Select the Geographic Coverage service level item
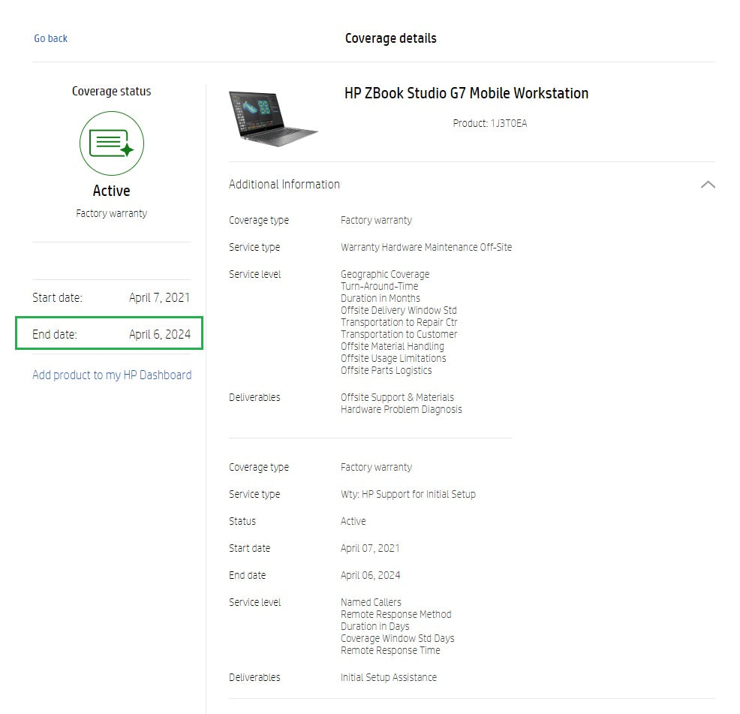This screenshot has height=714, width=740. pos(384,274)
